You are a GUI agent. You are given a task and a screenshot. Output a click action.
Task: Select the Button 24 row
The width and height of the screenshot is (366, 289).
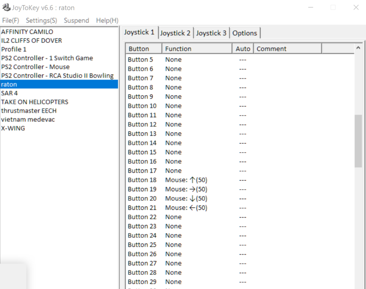point(240,235)
